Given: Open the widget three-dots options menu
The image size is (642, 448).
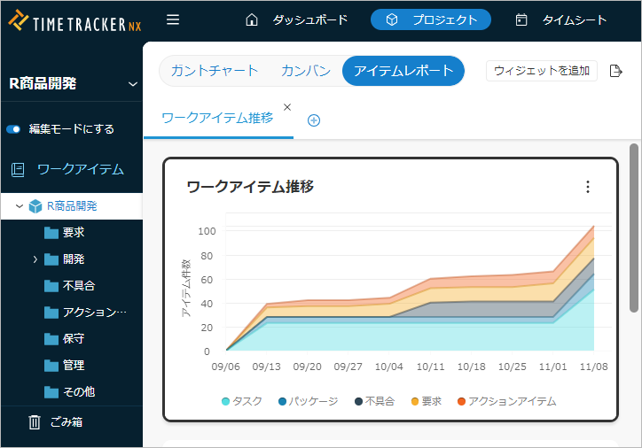Looking at the screenshot, I should pos(587,187).
